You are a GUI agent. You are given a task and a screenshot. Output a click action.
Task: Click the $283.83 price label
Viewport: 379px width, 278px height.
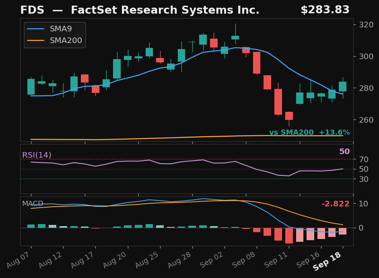(x=325, y=10)
